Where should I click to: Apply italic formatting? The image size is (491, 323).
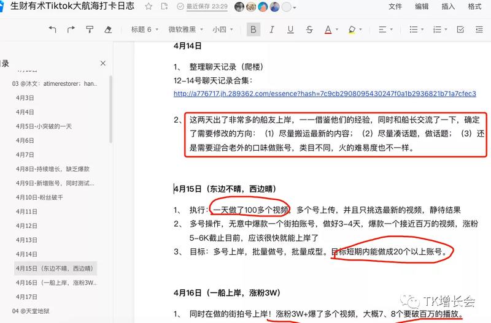coord(272,29)
